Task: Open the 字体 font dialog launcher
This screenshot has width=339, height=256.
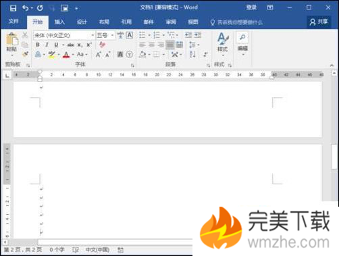Action: coord(132,66)
